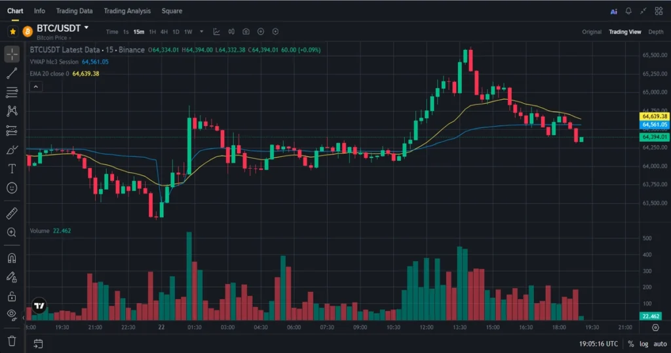Select the Volume indicator label
Image resolution: width=671 pixels, height=353 pixels.
tap(39, 230)
